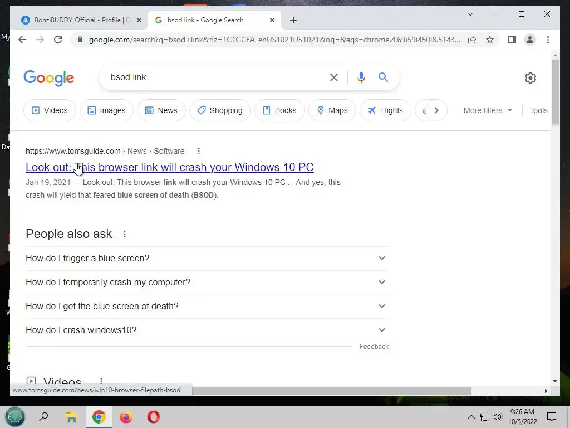Image resolution: width=570 pixels, height=428 pixels.
Task: Click the address bar URL
Action: coord(274,40)
